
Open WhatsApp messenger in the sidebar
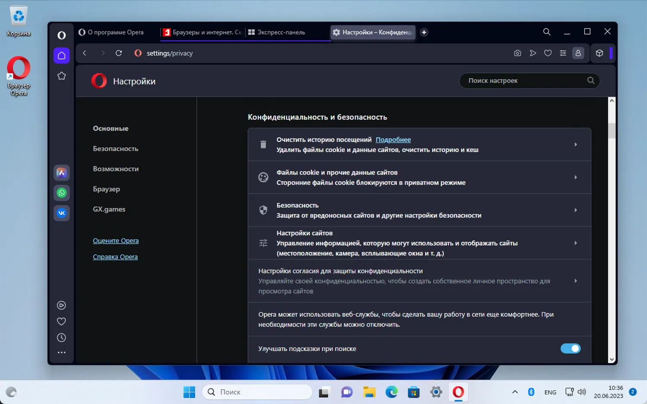[62, 193]
